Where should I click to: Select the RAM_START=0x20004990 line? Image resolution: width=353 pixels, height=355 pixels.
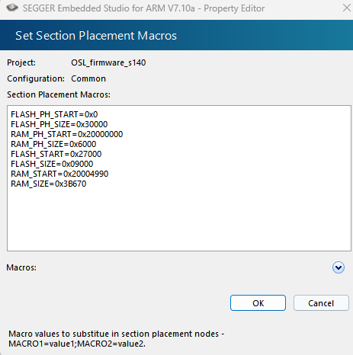[59, 174]
